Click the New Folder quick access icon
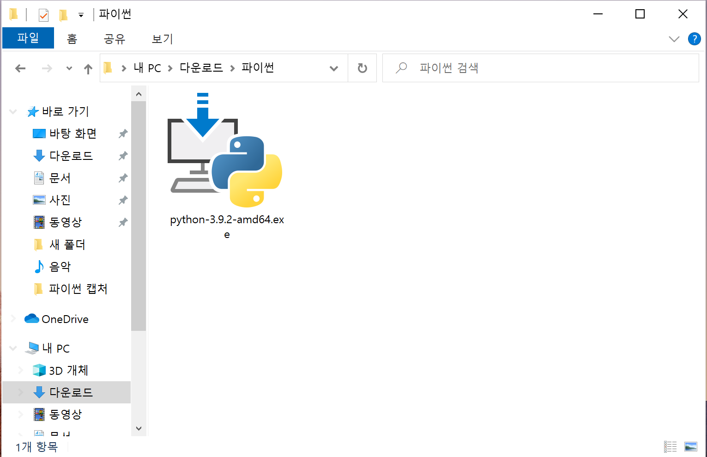The image size is (707, 457). pyautogui.click(x=63, y=15)
